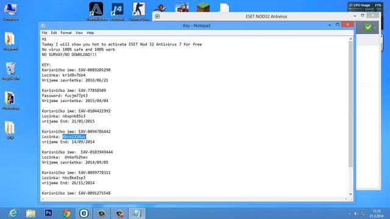Click the username text EAV-0103949444
The height and width of the screenshot is (219, 390).
97,152
